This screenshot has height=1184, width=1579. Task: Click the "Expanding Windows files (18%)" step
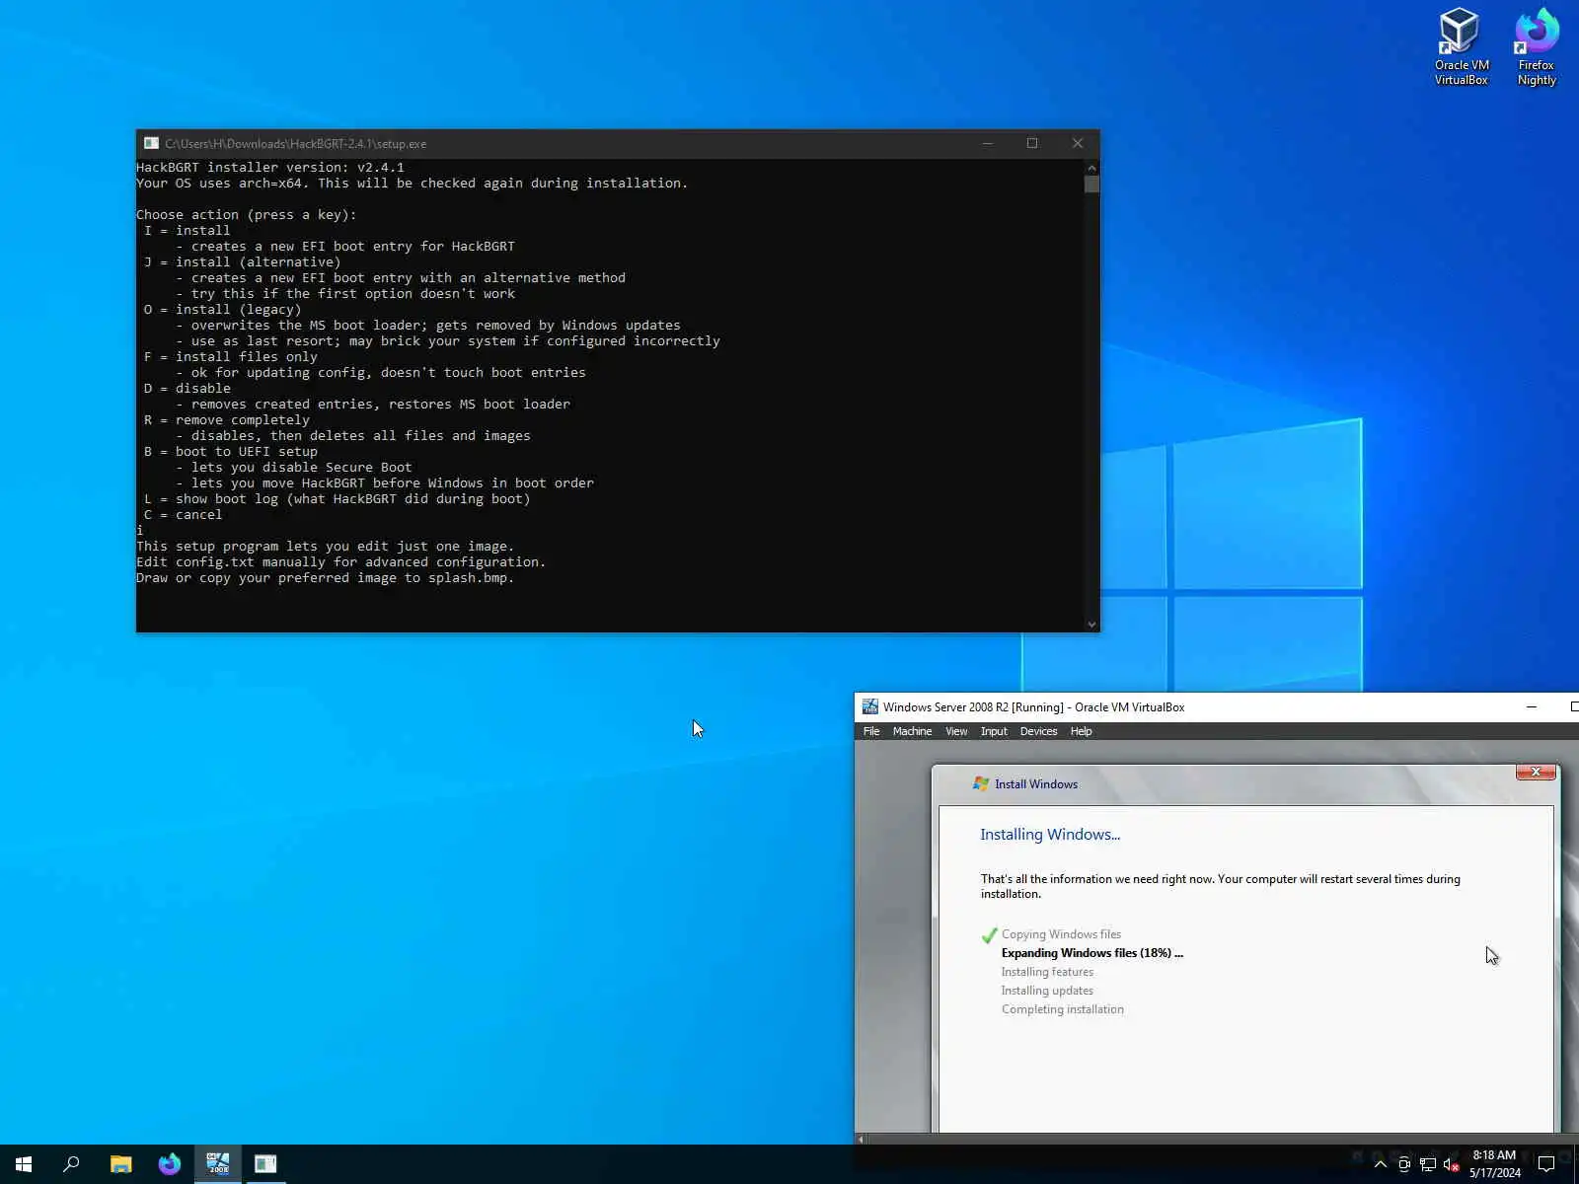point(1091,953)
